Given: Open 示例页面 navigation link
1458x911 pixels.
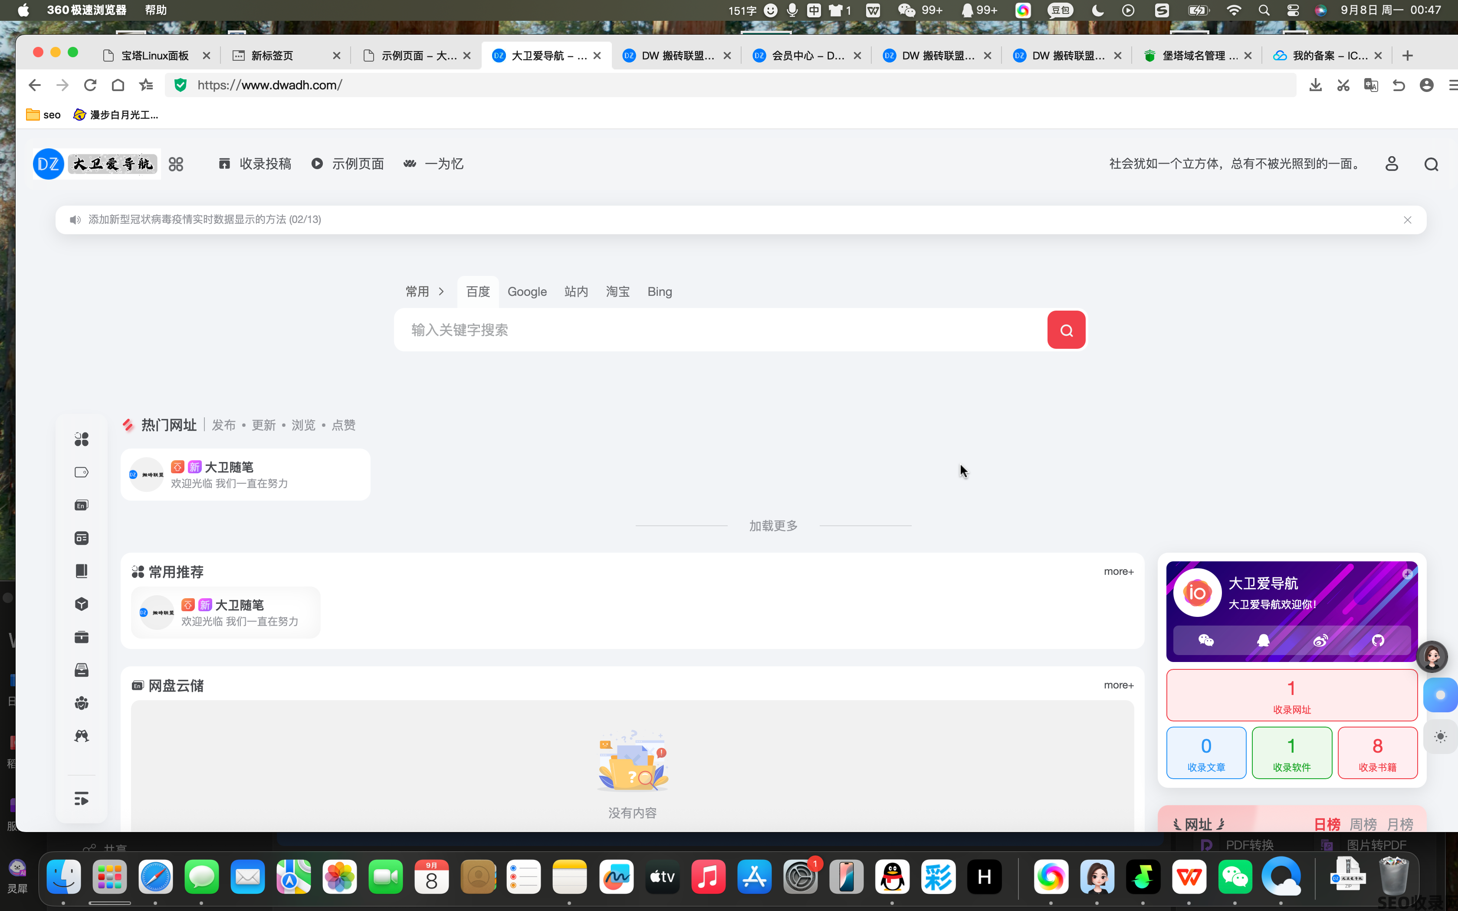Looking at the screenshot, I should (348, 164).
